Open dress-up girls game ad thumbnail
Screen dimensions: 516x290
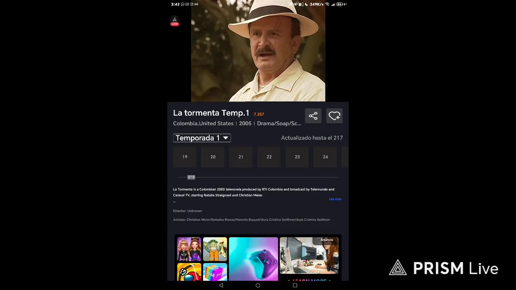point(189,249)
